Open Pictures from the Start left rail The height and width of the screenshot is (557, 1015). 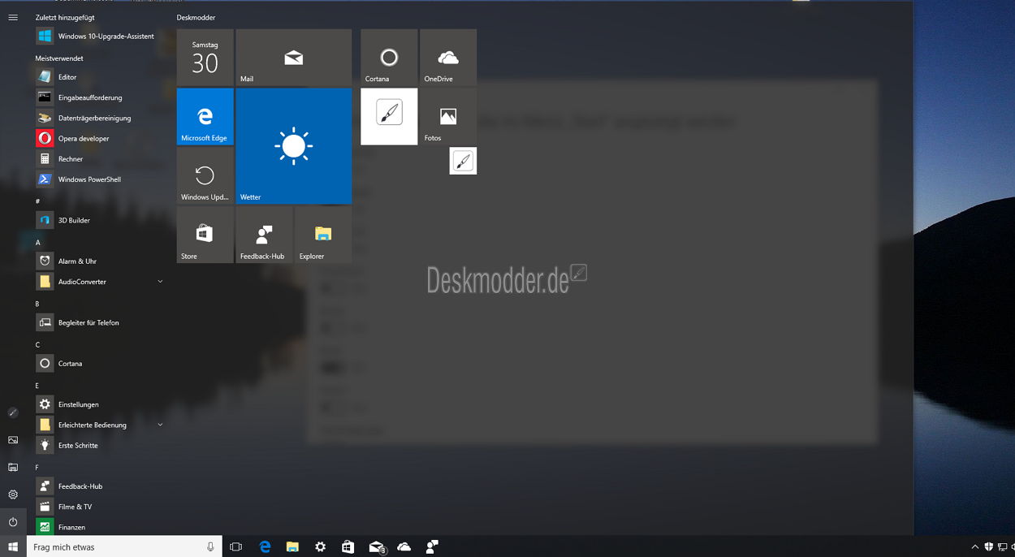coord(13,440)
